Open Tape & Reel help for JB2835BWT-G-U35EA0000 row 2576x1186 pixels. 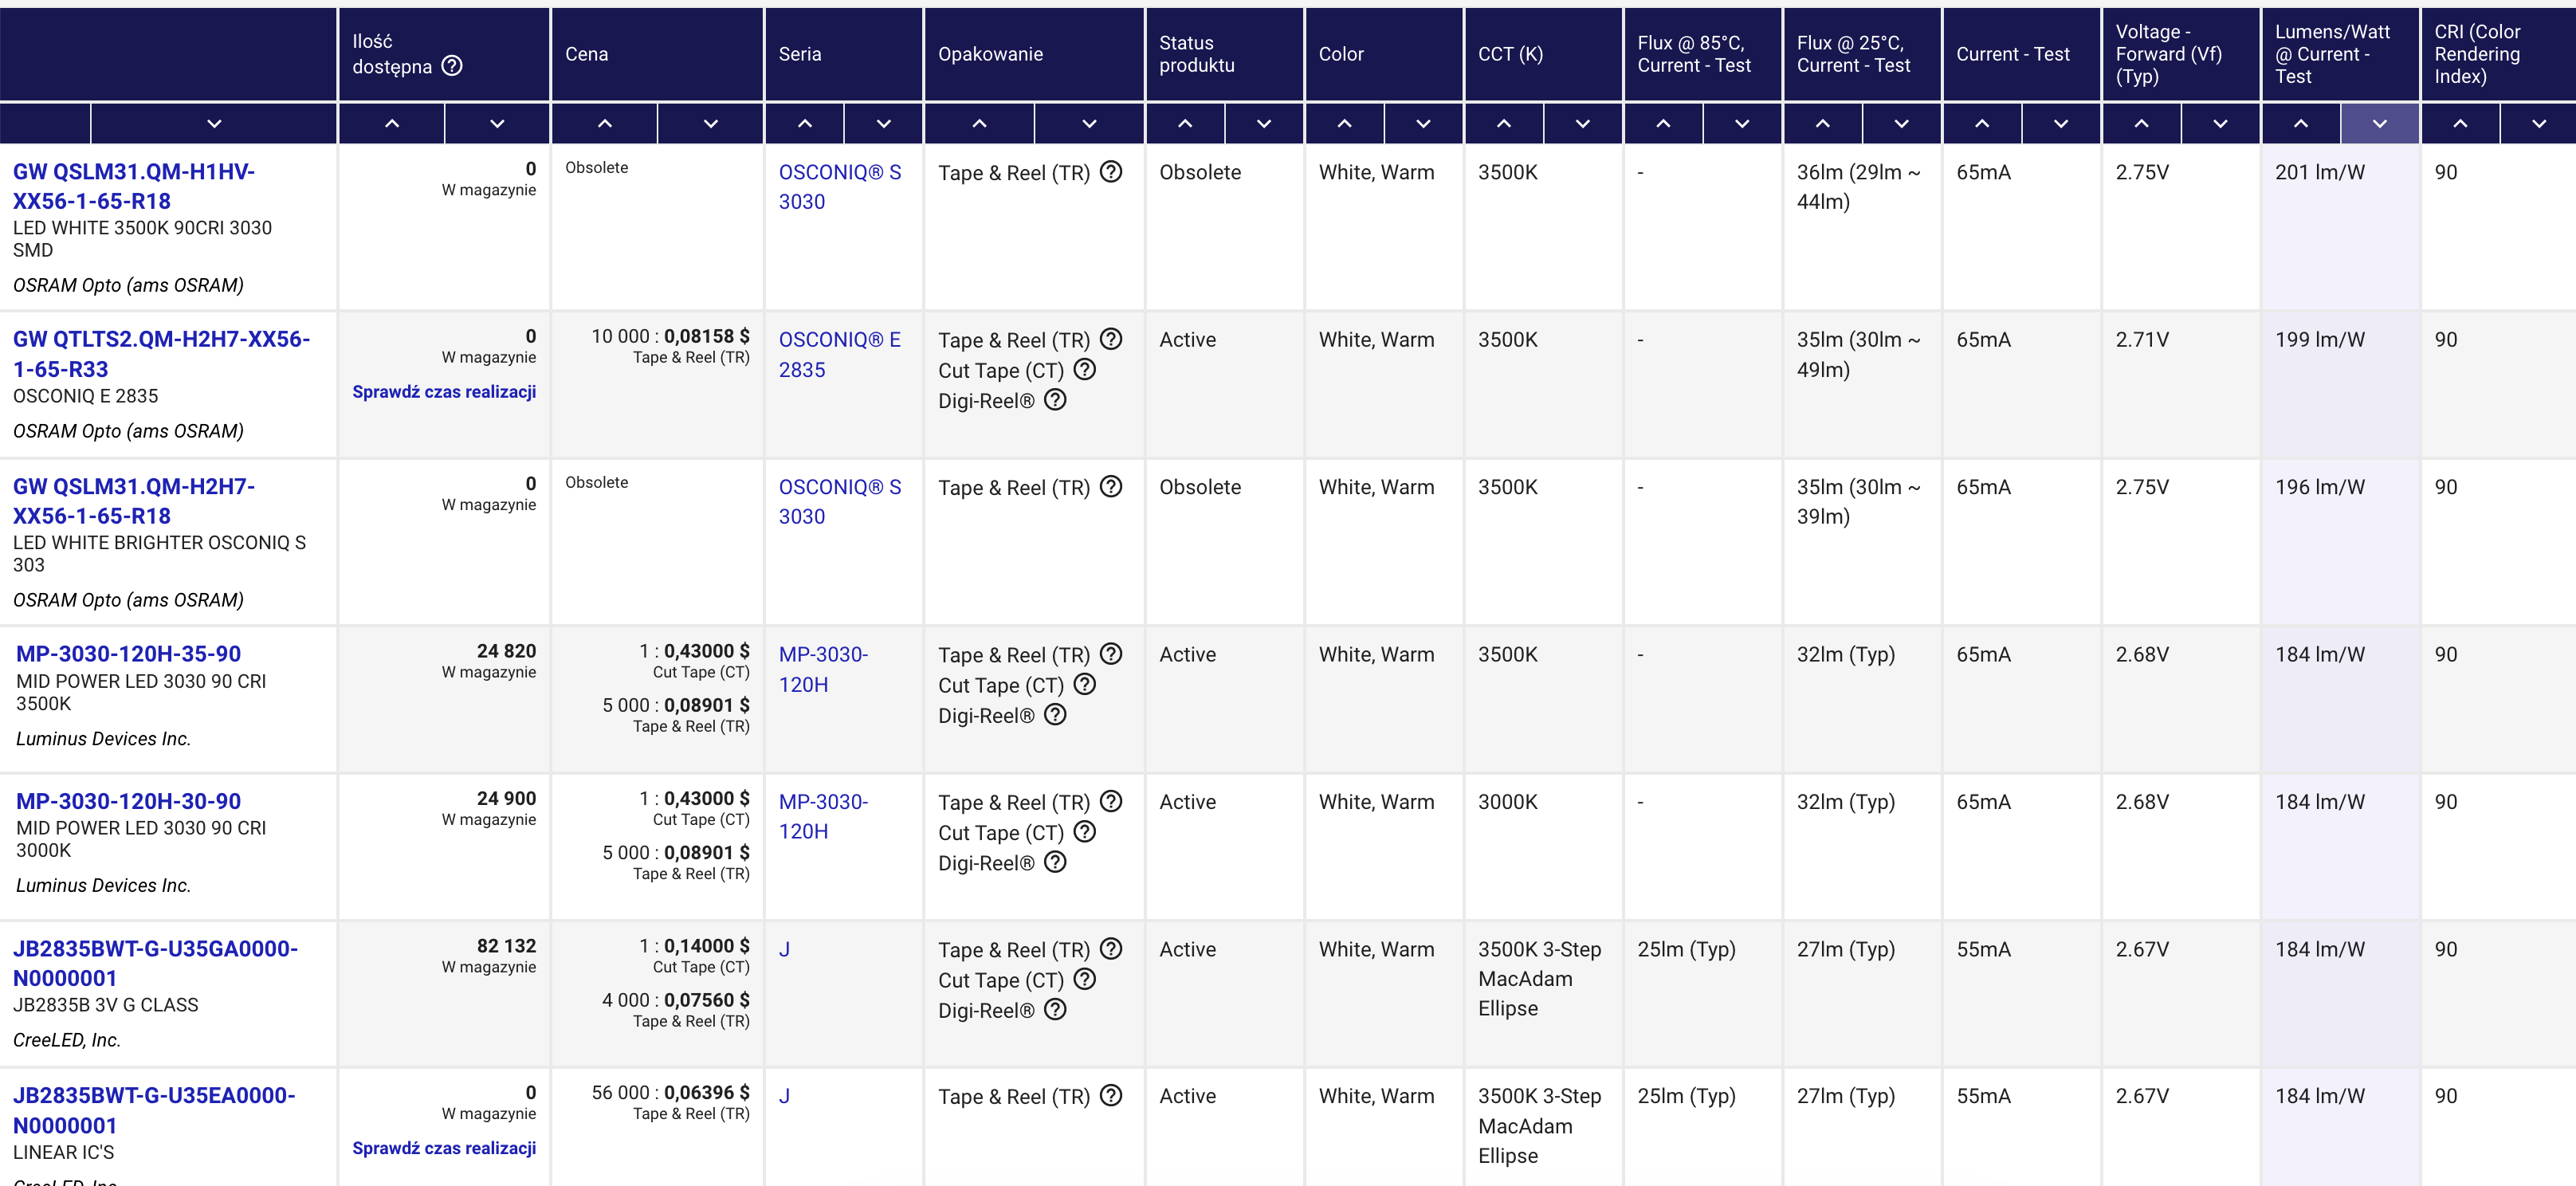coord(1111,1096)
